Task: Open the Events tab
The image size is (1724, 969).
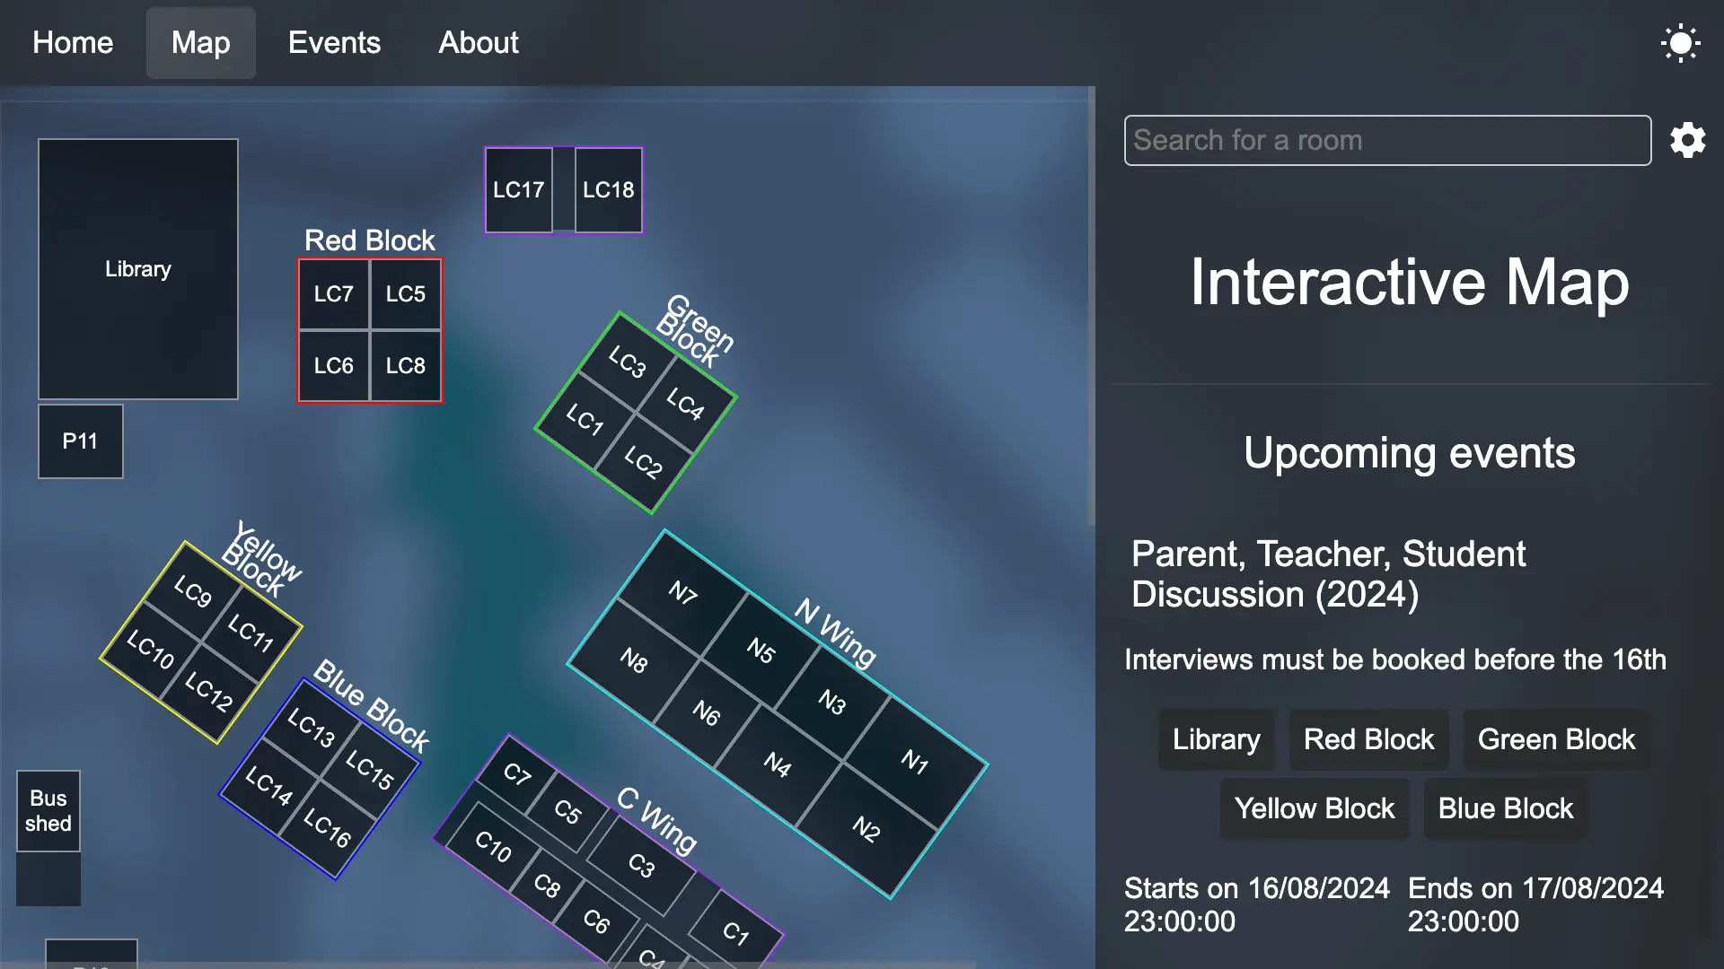Action: [334, 43]
